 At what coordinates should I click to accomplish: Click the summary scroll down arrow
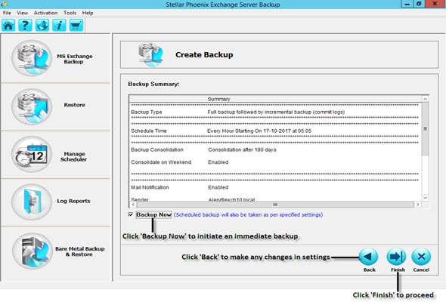coord(426,198)
